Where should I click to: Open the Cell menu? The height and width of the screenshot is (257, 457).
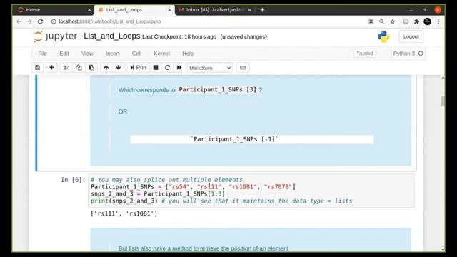[136, 54]
